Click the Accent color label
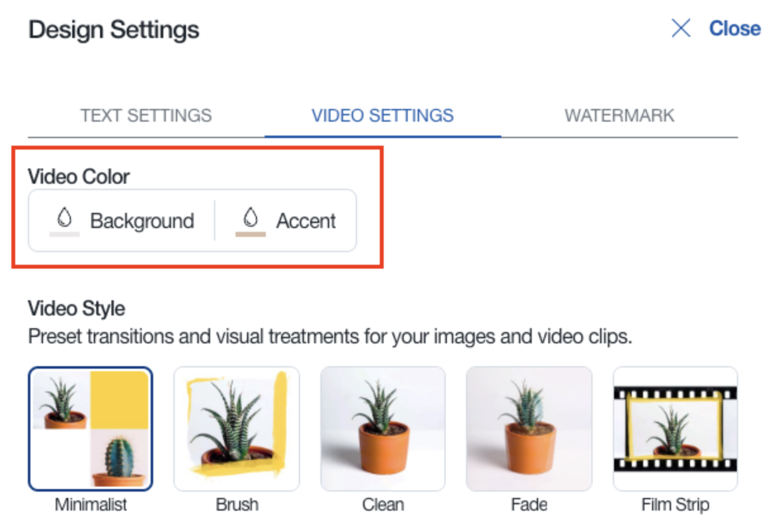This screenshot has height=522, width=766. 306,221
